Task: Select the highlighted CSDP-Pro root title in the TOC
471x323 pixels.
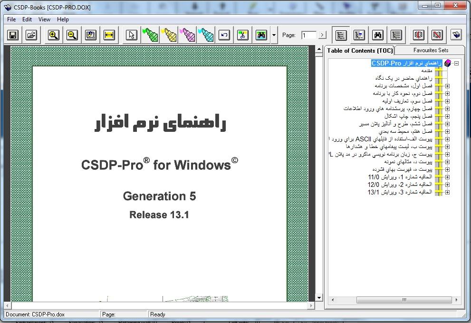Action: (x=407, y=63)
